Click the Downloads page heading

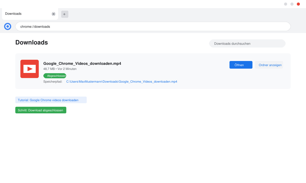32,42
